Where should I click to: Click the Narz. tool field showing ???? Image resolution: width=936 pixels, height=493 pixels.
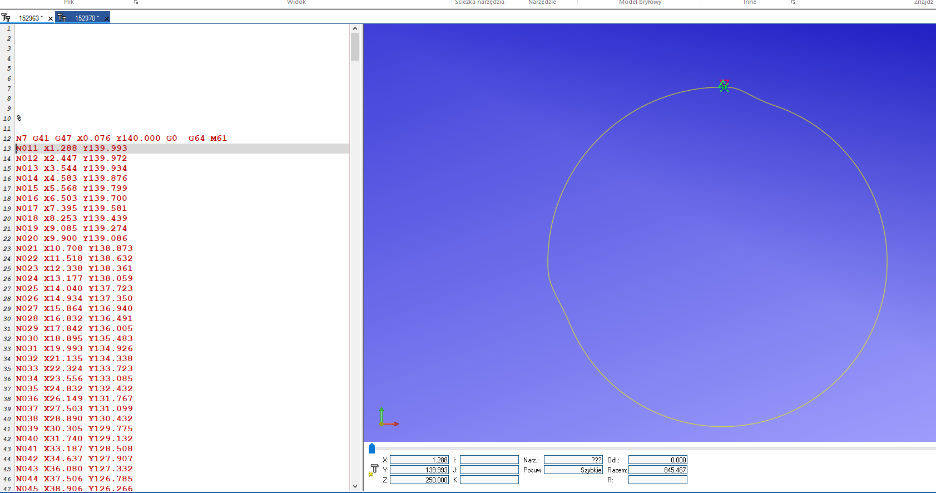tap(573, 460)
